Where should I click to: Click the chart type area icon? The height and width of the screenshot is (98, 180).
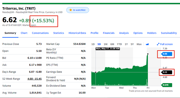click(147, 44)
